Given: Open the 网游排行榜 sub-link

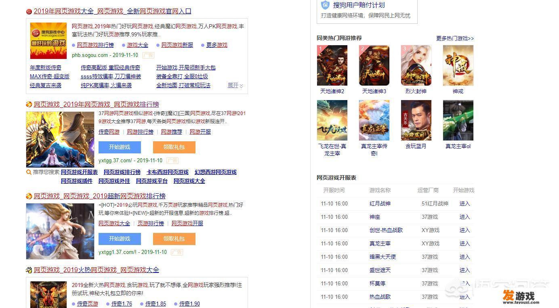Looking at the screenshot, I should point(140,132).
